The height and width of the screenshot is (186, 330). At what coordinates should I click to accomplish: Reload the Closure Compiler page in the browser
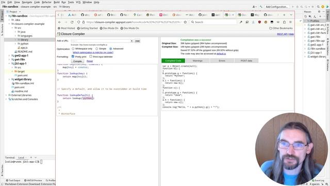pos(72,22)
